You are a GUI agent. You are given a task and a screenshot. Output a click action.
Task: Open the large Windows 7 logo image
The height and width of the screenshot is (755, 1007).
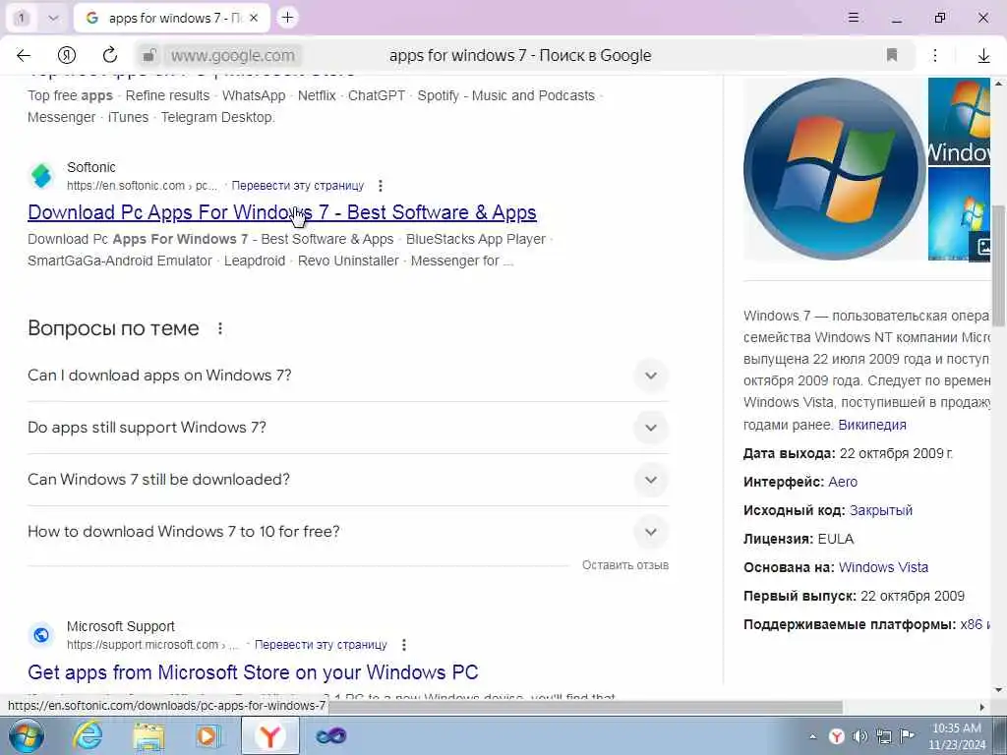pos(834,169)
